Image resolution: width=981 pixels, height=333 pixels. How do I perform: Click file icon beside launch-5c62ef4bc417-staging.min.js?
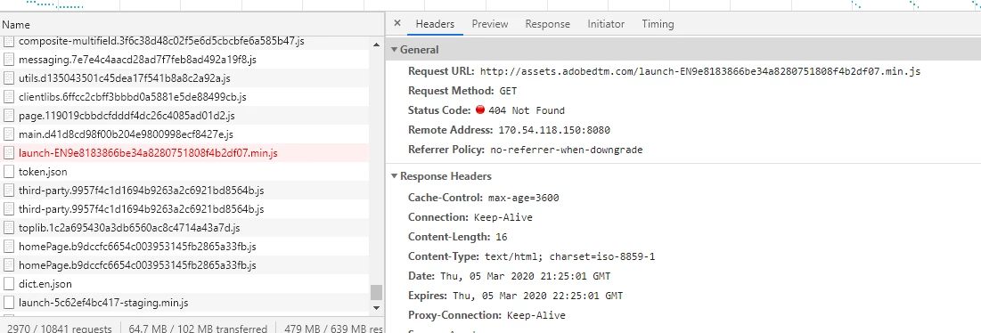(9, 303)
